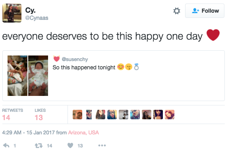Image resolution: width=228 pixels, height=151 pixels.
Task: Open the Arizona, USA location link
Action: (x=83, y=133)
